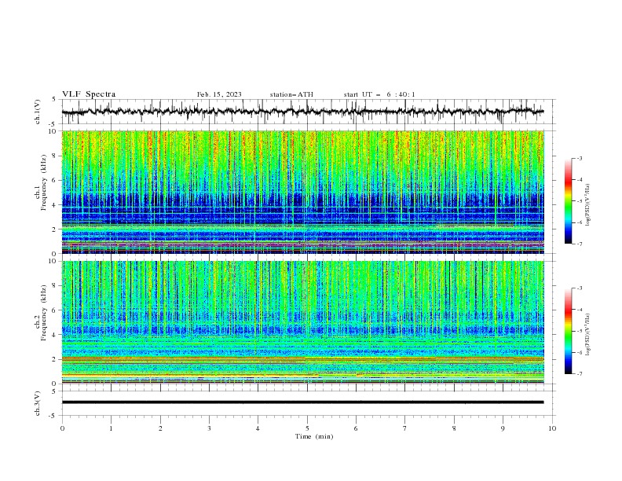This screenshot has height=481, width=622.
Task: Click the "start UT = 6 :40: 1" text
Action: coord(379,94)
